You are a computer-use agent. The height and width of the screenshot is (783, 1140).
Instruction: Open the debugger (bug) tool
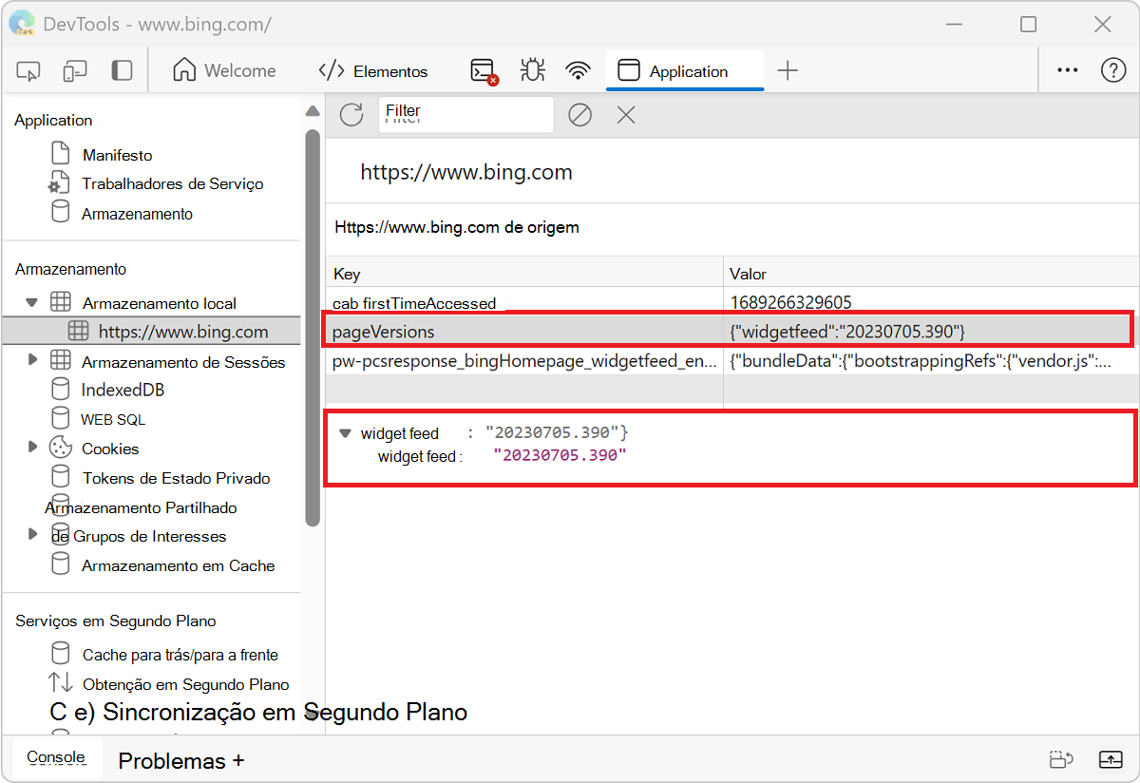[532, 70]
